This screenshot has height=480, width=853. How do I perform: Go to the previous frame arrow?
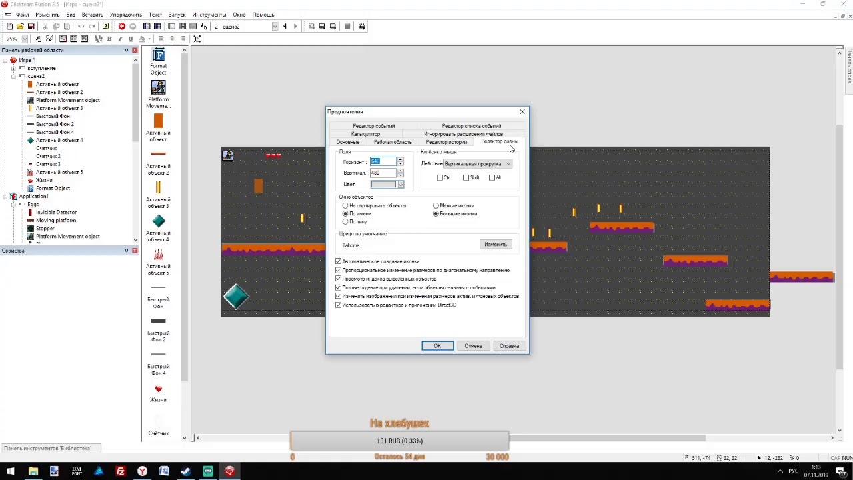pos(285,27)
